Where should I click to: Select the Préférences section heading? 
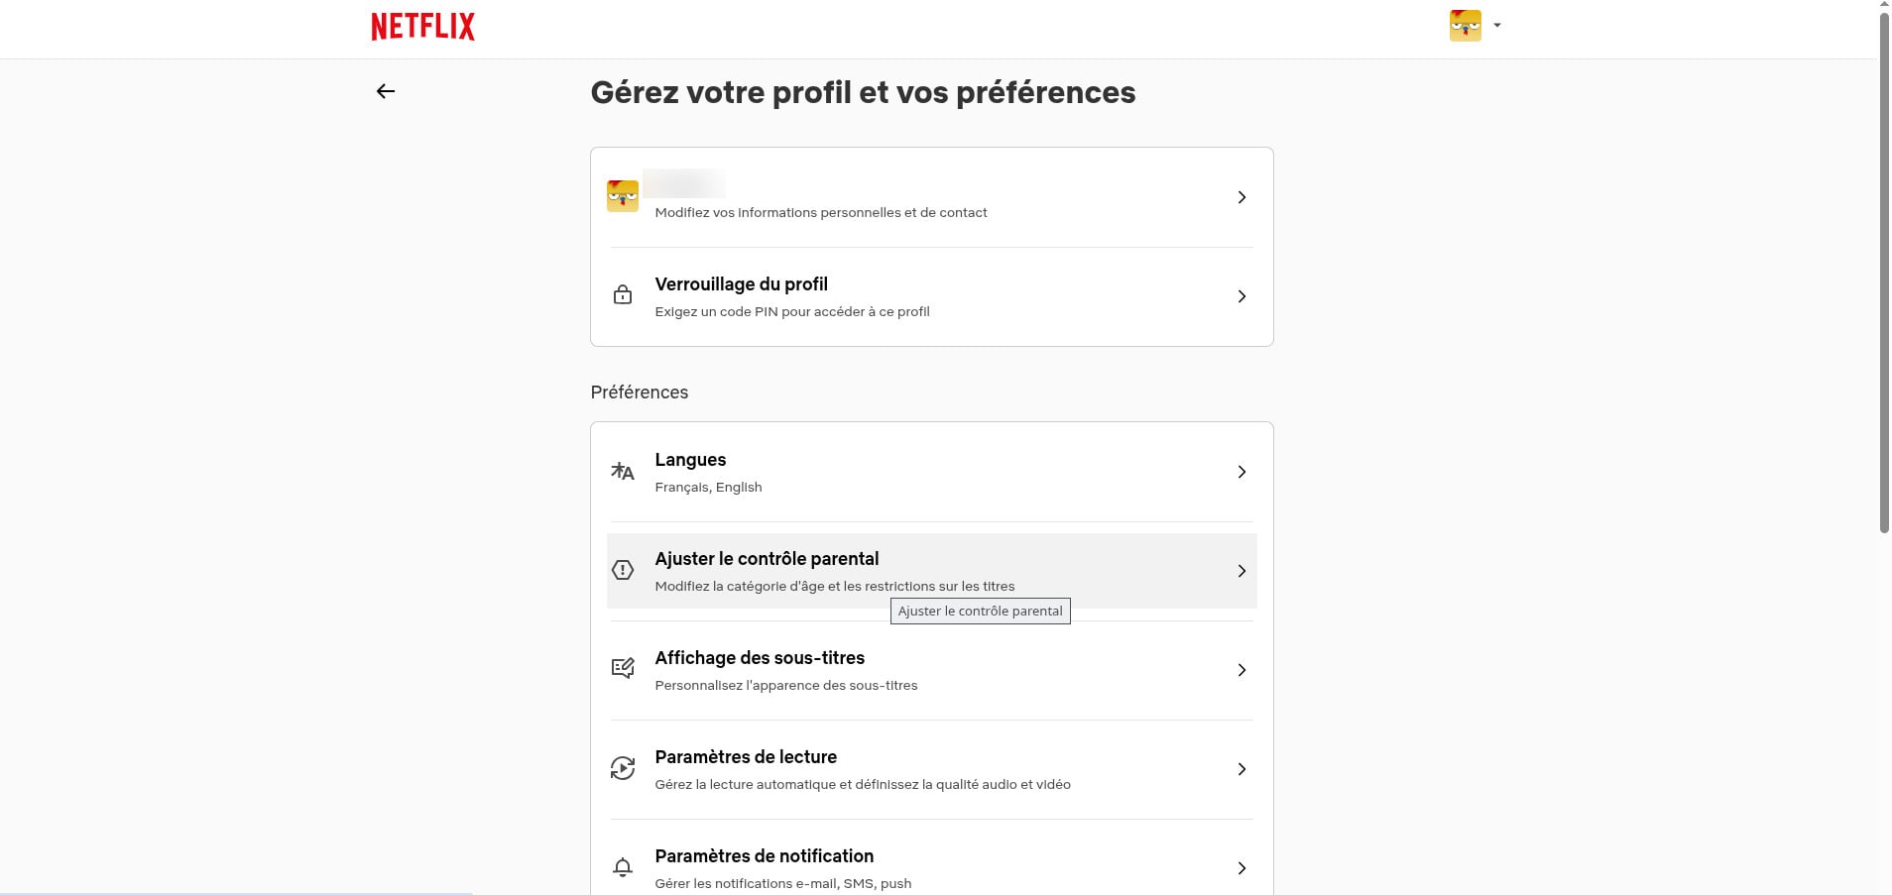(639, 392)
